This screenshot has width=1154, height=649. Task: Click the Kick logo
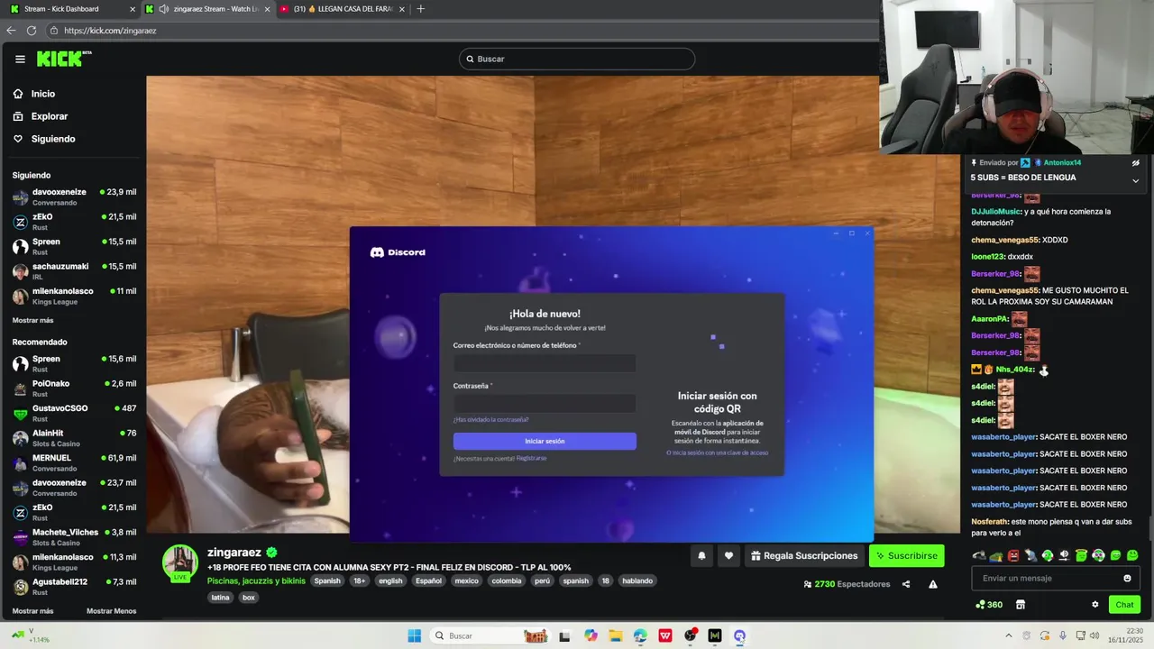tap(64, 59)
